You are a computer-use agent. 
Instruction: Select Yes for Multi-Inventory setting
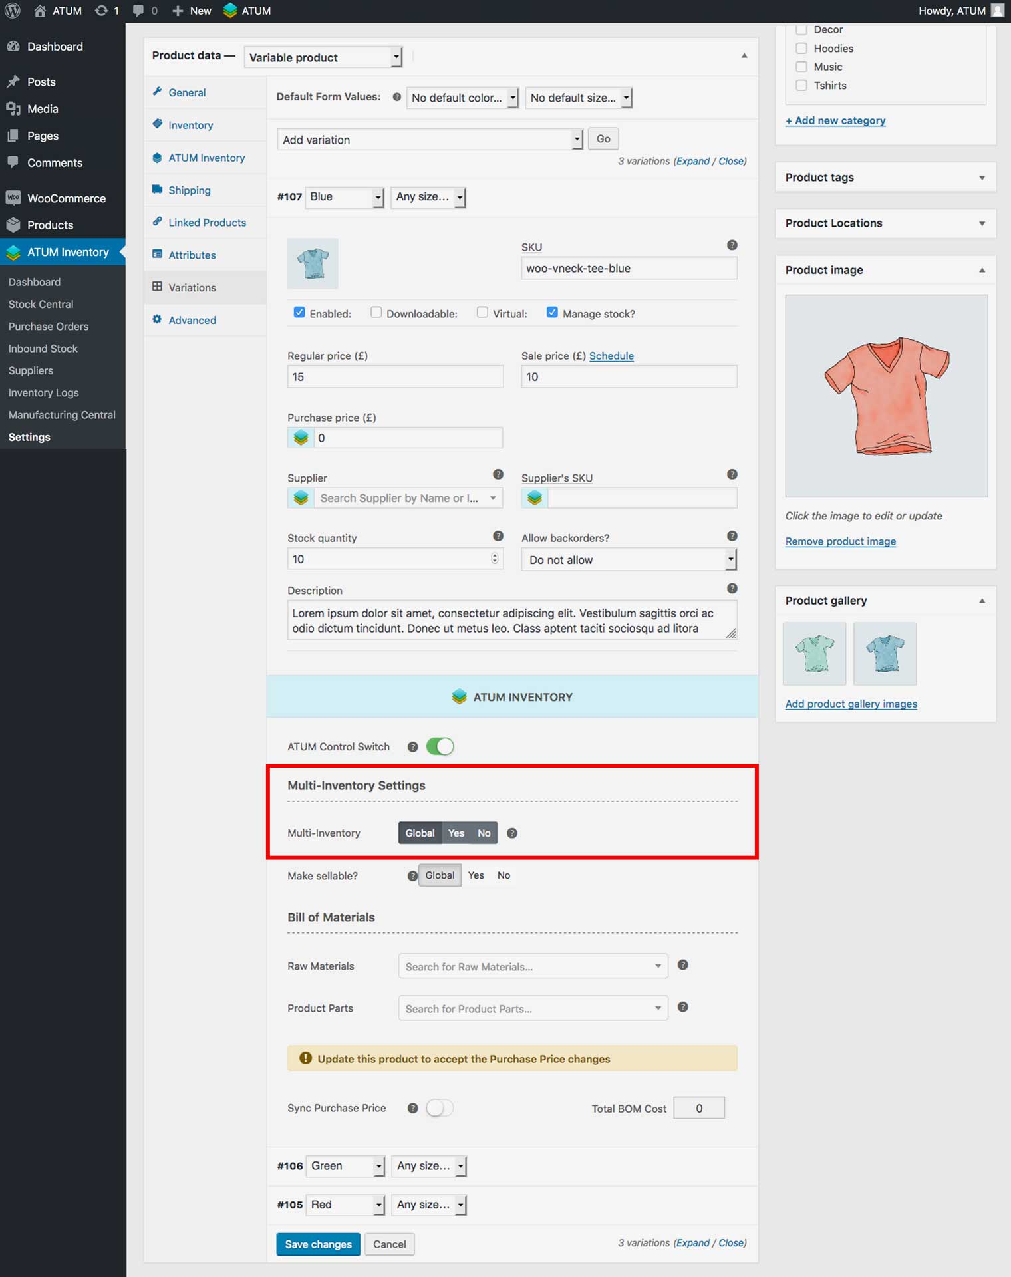pos(456,833)
